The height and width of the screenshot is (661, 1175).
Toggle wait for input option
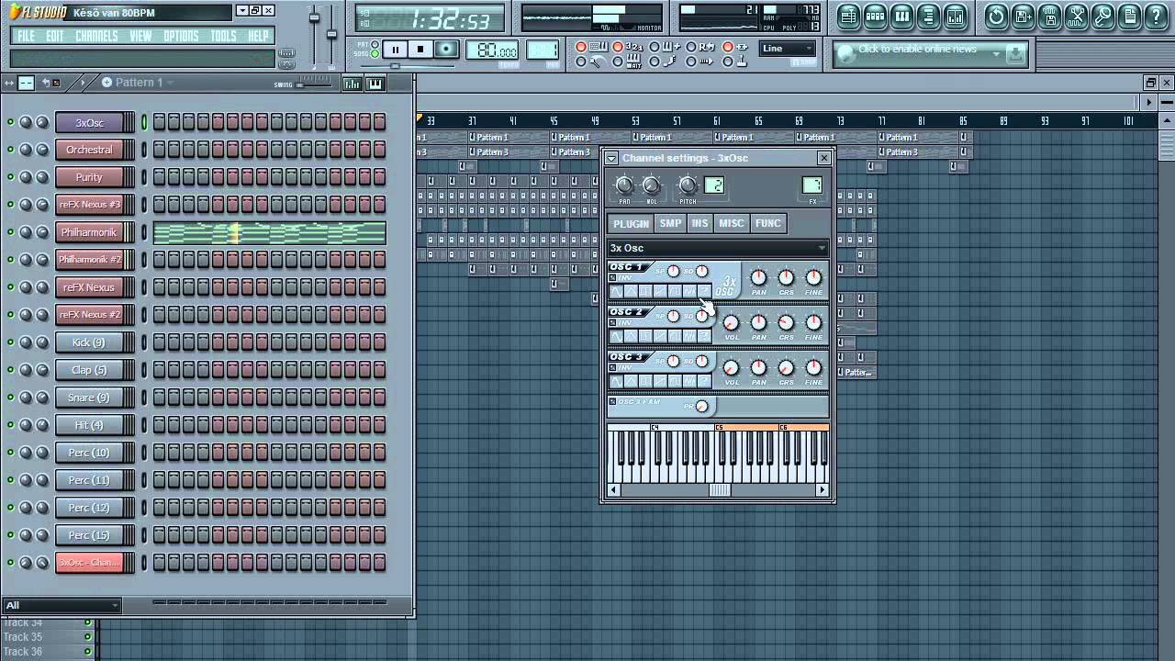pos(617,62)
